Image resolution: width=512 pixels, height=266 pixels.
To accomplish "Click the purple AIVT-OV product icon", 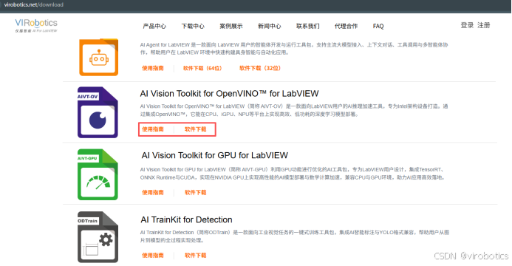I will [x=98, y=112].
